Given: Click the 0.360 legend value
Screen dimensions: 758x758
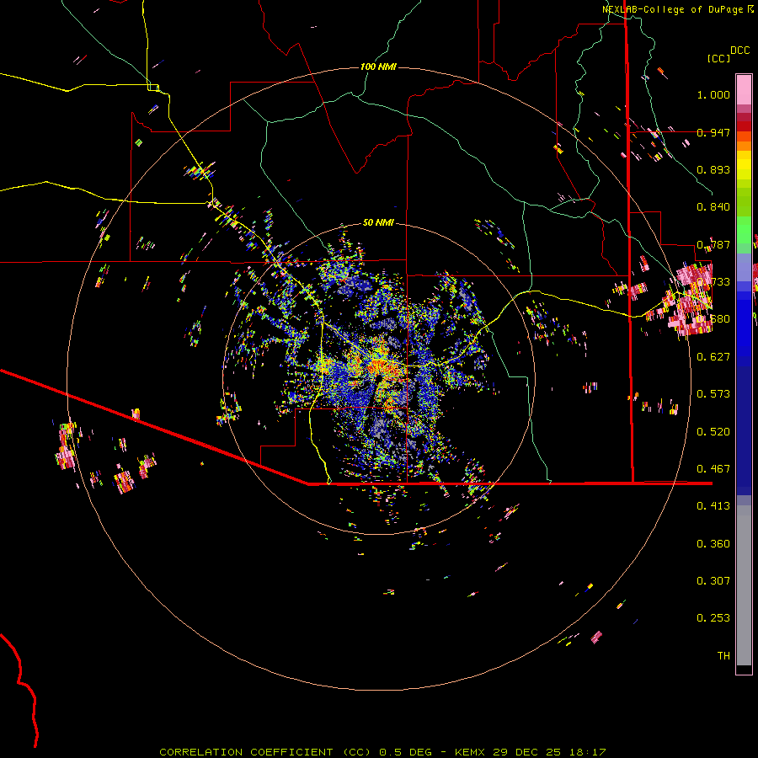Looking at the screenshot, I should pyautogui.click(x=713, y=544).
